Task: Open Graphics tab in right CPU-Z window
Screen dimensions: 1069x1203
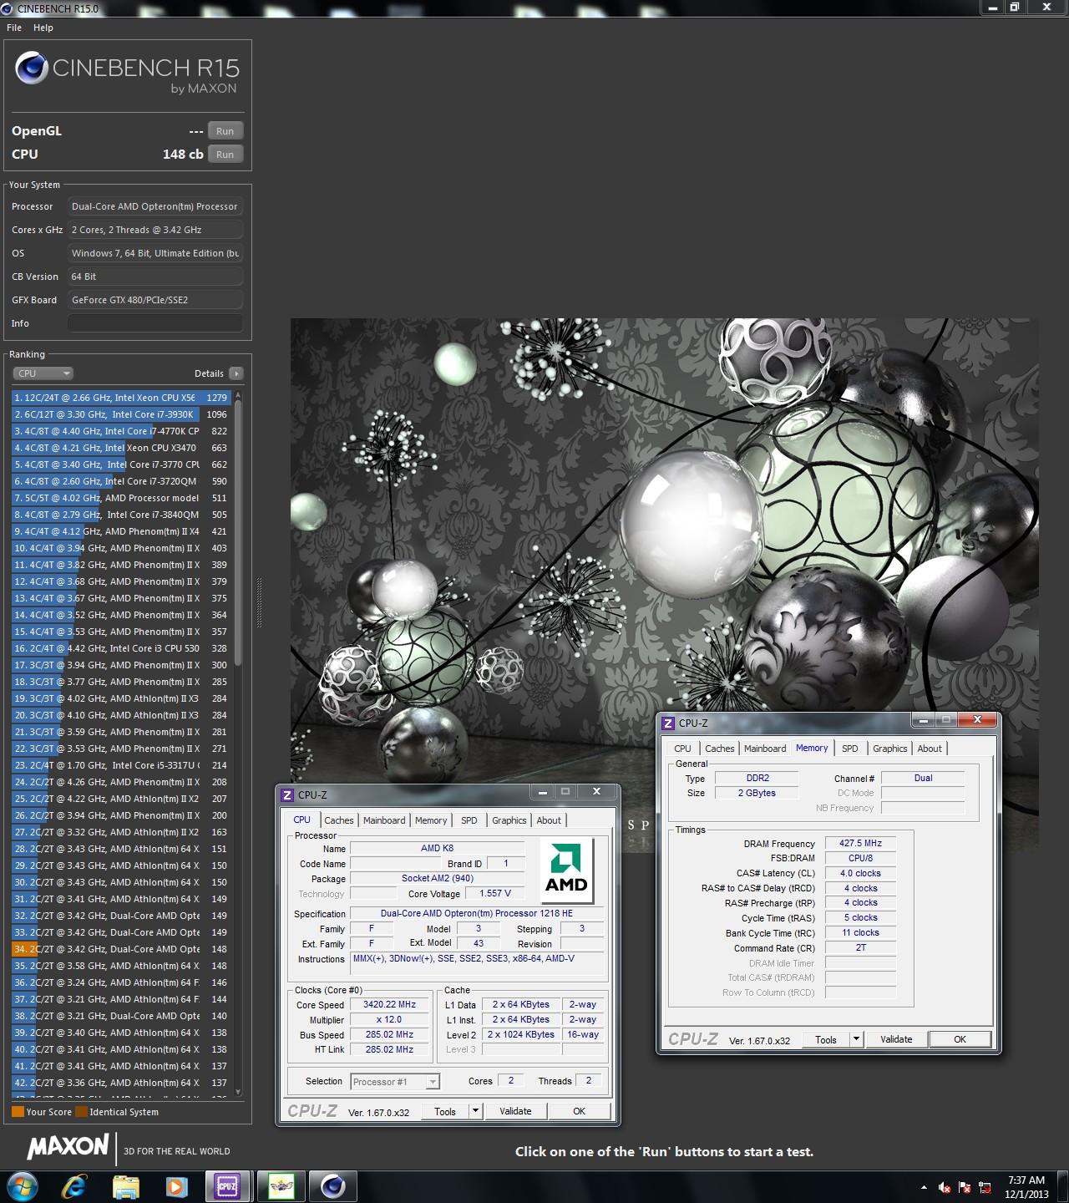Action: (x=889, y=749)
